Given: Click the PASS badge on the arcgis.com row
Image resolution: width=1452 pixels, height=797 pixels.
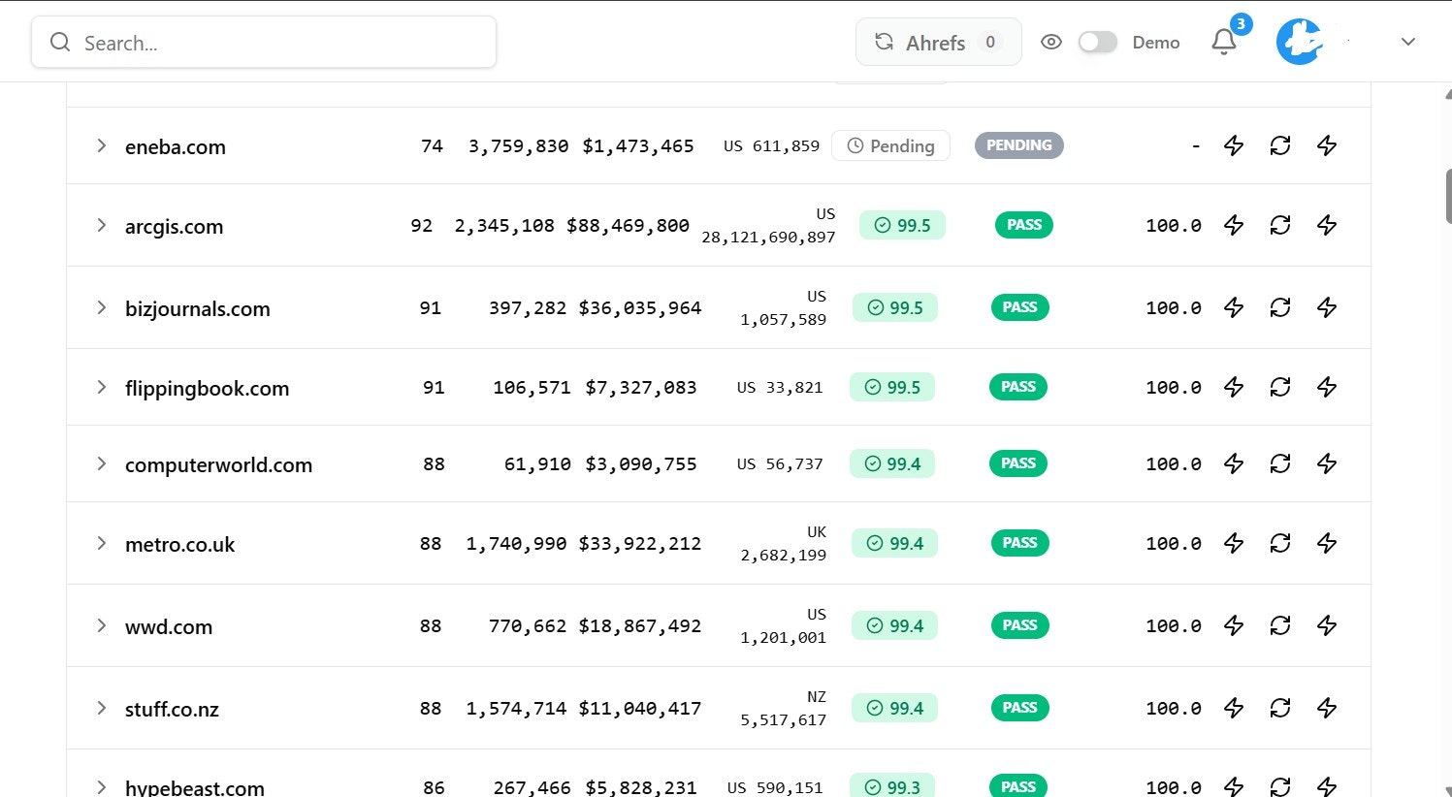Looking at the screenshot, I should tap(1023, 224).
